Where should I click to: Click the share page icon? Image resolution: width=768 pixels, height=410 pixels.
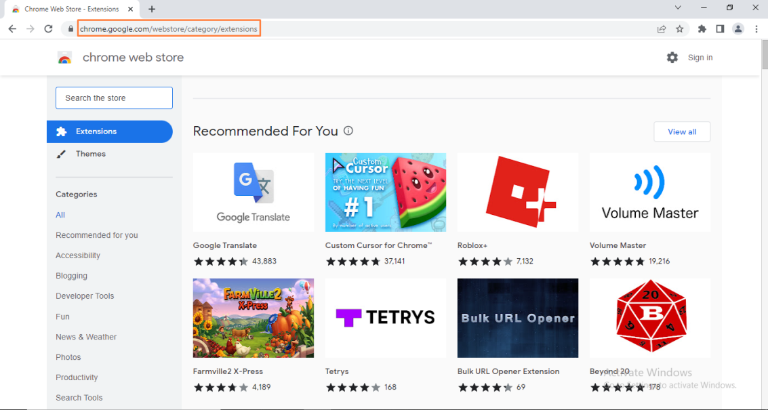[661, 29]
